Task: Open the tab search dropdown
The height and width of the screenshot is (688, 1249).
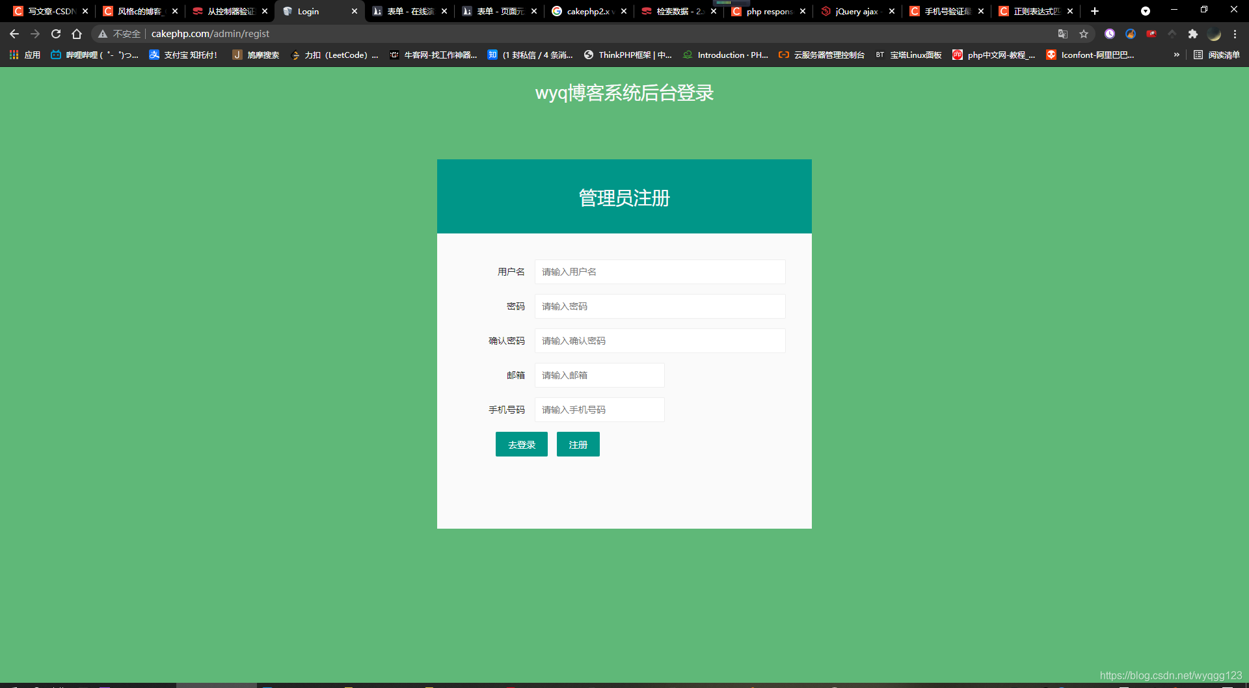Action: click(x=1146, y=11)
